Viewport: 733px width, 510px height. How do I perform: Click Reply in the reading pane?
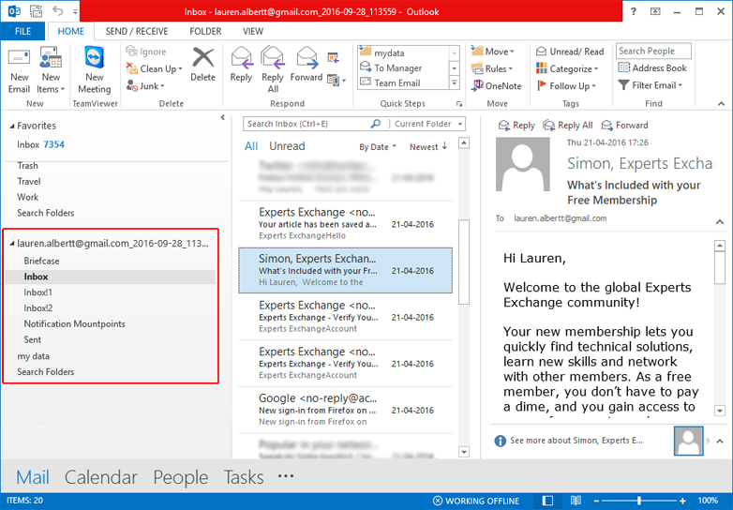pos(516,126)
